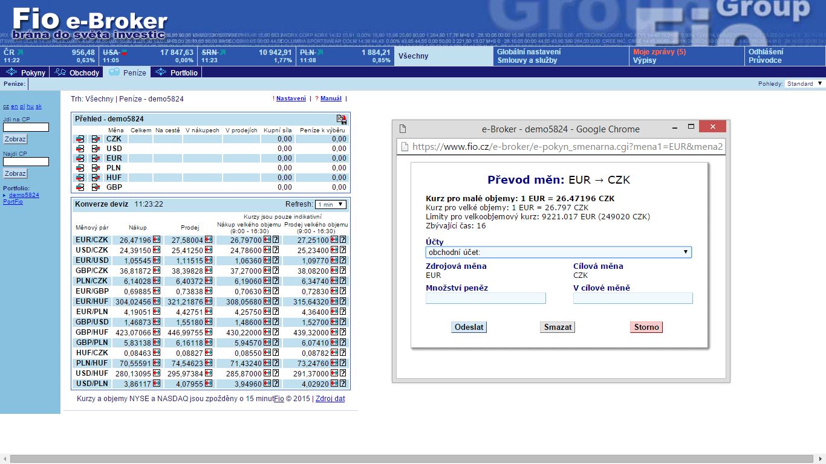Viewport: 826px width, 464px height.
Task: Click the demo5824 portfolio link
Action: point(24,195)
